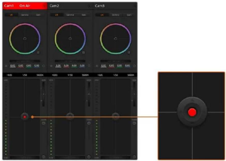This screenshot has width=226, height=161.
Task: Click the Cam1 On Air header label
Action: coord(25,6)
